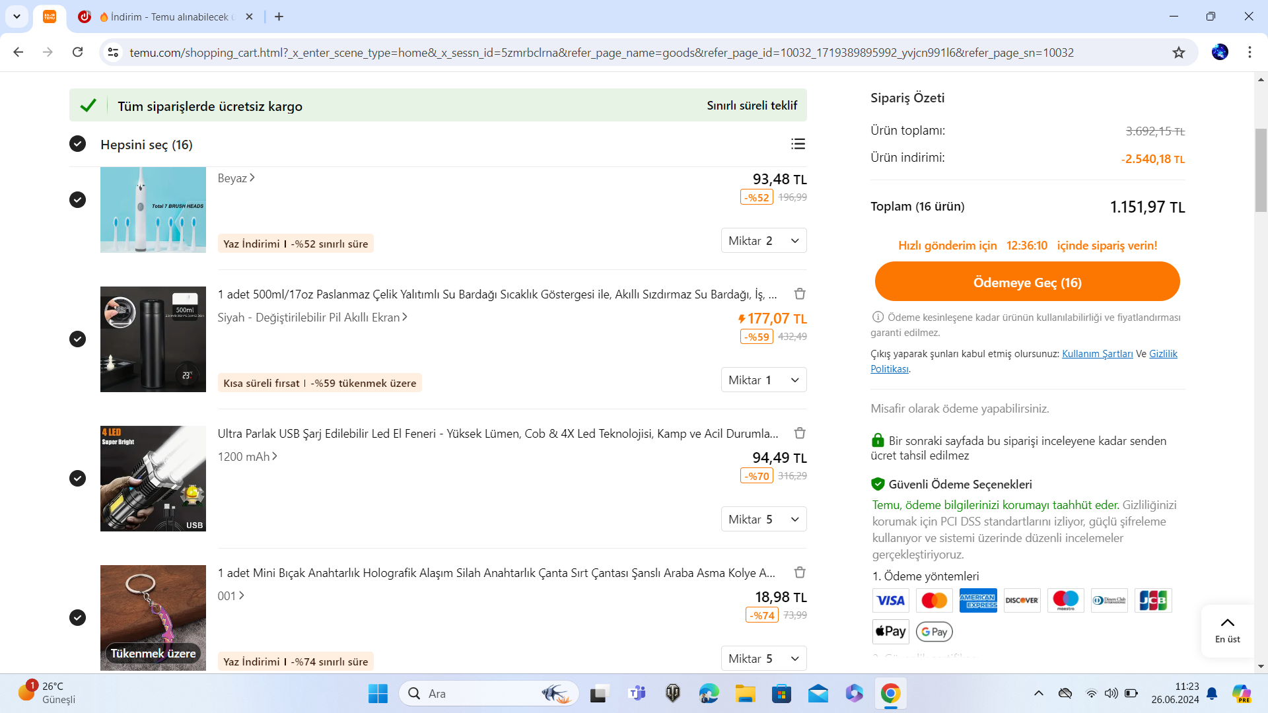Reload the Temu cart page
This screenshot has width=1268, height=713.
pyautogui.click(x=77, y=52)
